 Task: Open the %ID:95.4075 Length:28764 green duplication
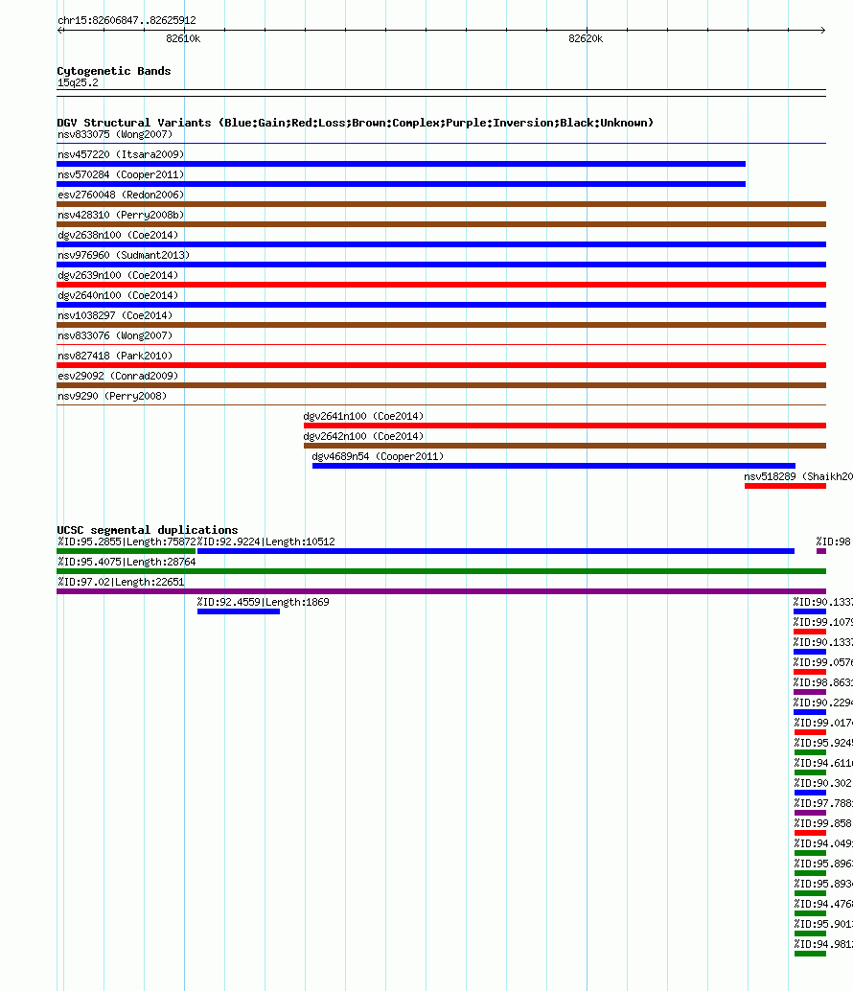point(441,571)
